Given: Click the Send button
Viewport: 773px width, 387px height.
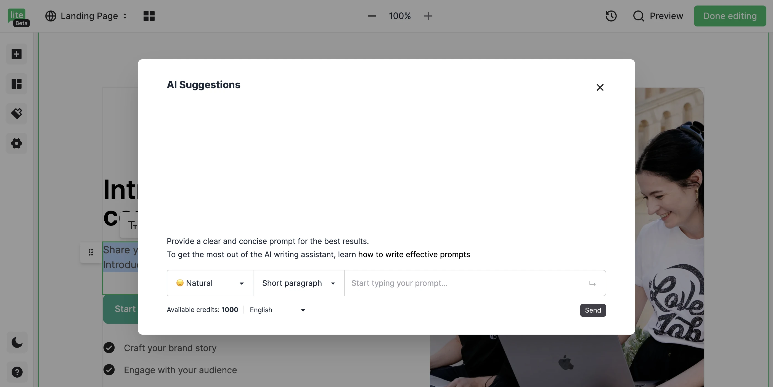Looking at the screenshot, I should [x=593, y=310].
